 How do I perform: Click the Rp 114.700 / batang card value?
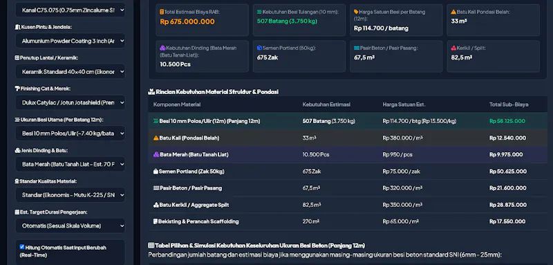382,28
